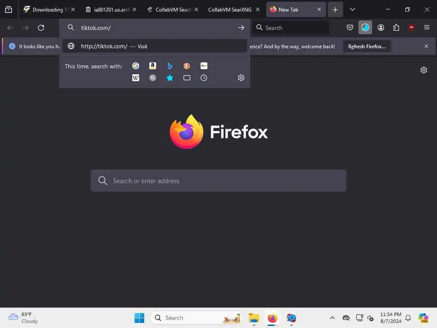Open the weather widget showing 65°F Cloudy

(23, 318)
